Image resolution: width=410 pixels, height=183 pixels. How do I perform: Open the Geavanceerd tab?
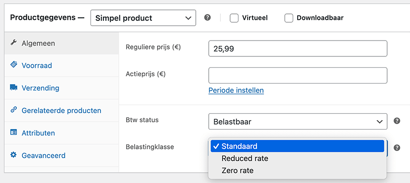tap(62, 156)
